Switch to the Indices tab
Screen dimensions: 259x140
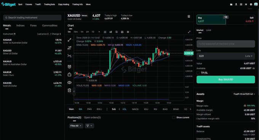click(x=20, y=25)
